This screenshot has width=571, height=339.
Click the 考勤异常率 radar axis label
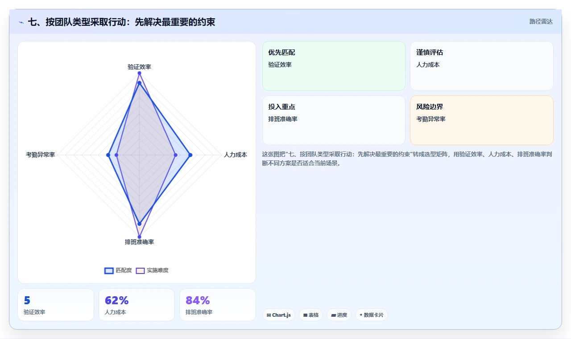(x=41, y=155)
